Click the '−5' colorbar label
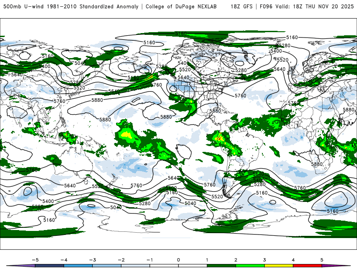The image size is (357, 268). tap(35, 260)
